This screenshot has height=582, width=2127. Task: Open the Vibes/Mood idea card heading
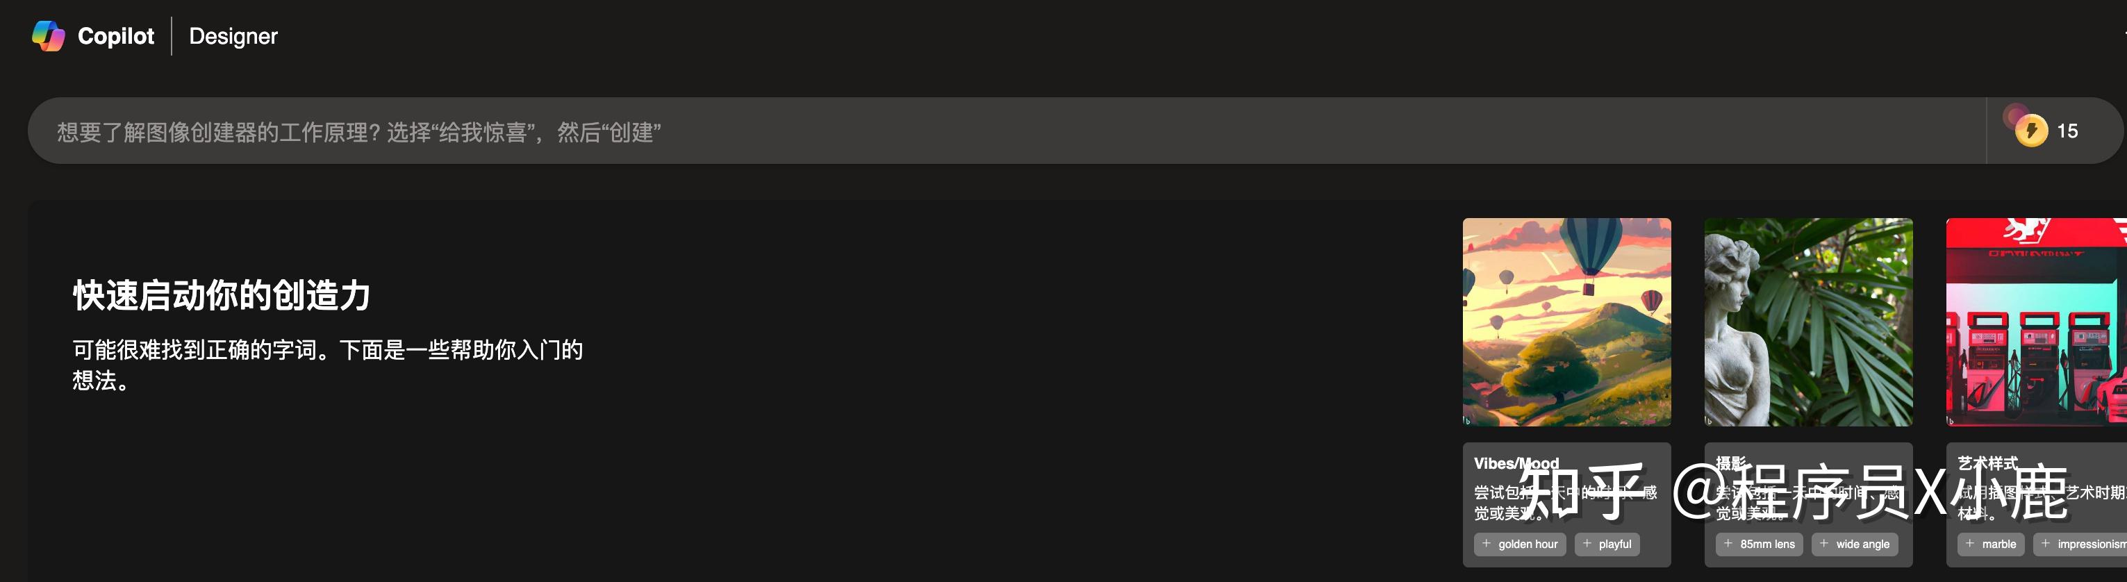click(1517, 463)
